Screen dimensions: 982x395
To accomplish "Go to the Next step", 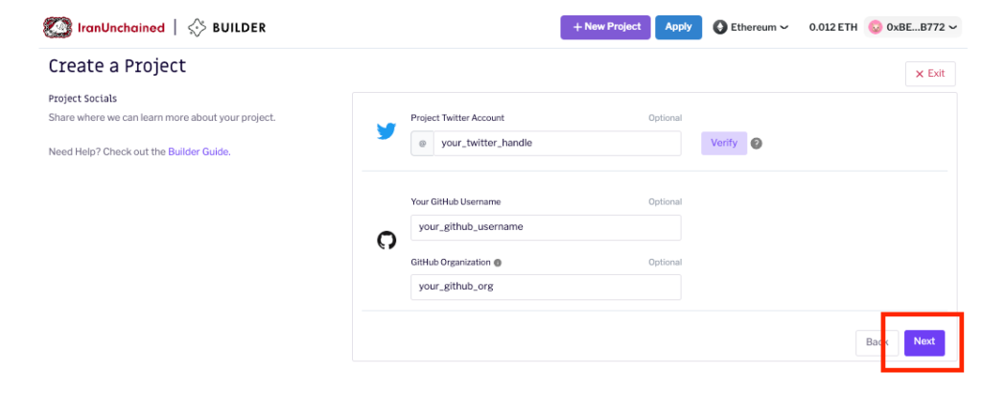I will (x=924, y=342).
